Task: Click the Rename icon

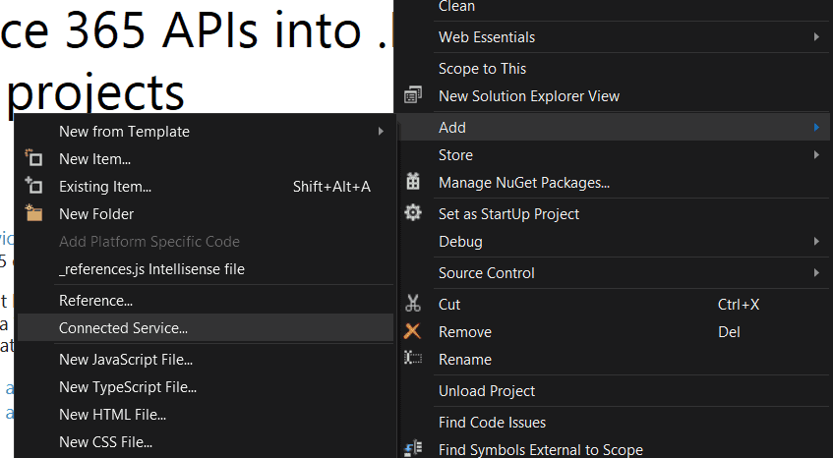Action: [x=413, y=358]
